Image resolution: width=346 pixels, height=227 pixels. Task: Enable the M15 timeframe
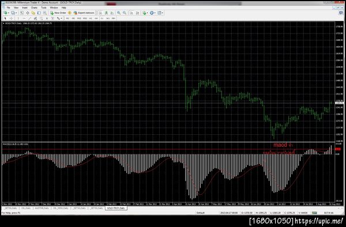79,18
